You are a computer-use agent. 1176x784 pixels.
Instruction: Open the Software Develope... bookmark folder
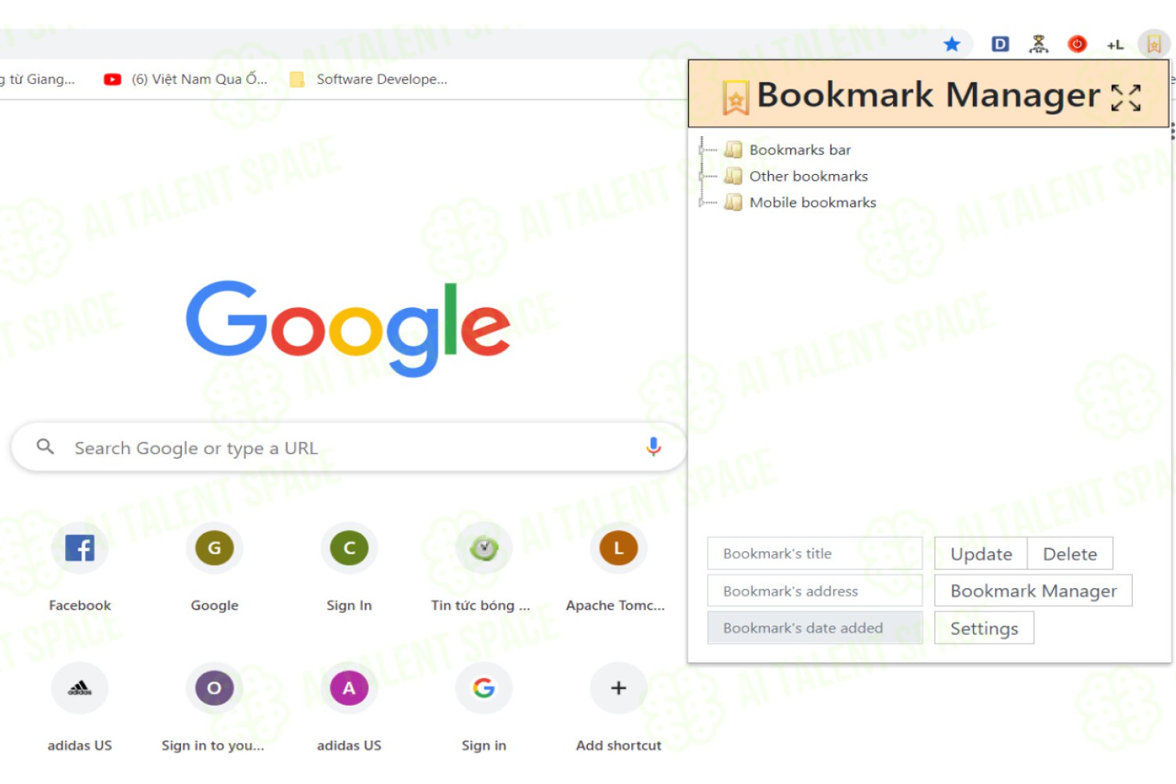coord(368,79)
